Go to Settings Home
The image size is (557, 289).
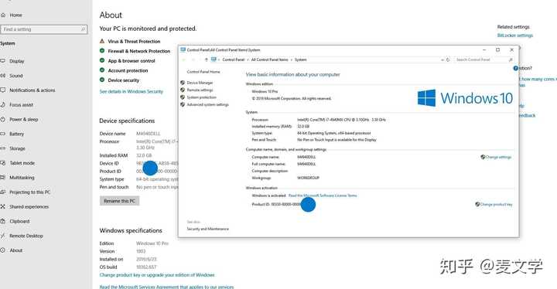click(x=12, y=15)
